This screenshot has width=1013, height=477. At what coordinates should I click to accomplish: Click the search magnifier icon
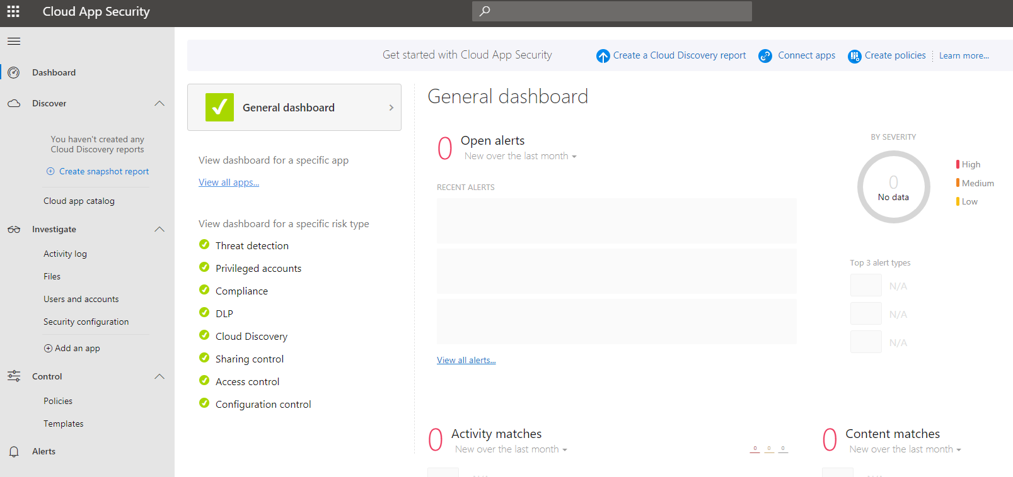[x=485, y=11]
